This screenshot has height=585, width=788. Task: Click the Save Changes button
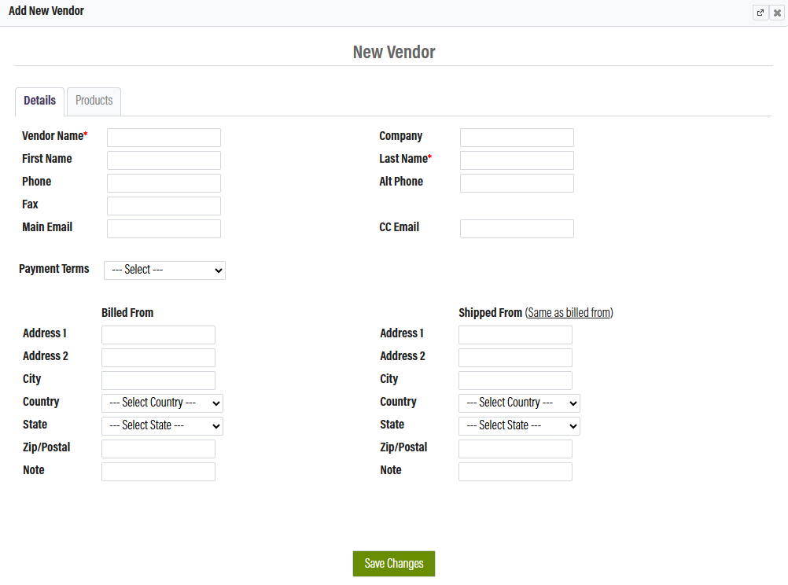tap(393, 564)
